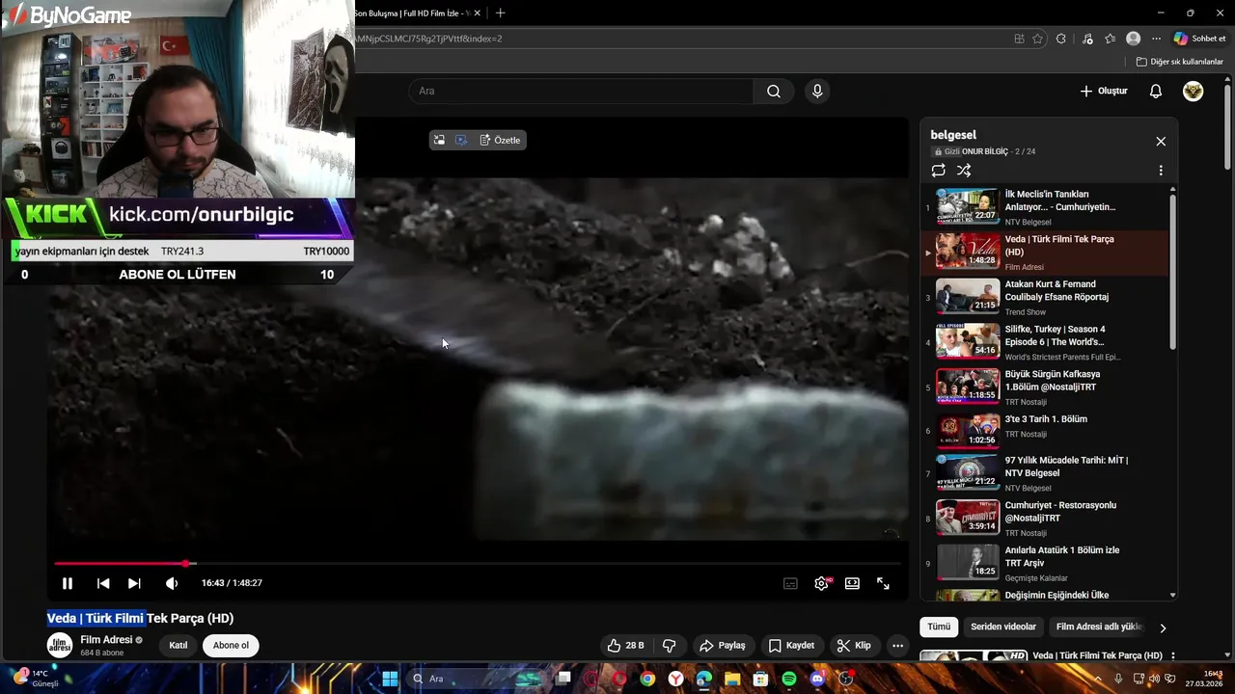Open browser extensions puzzle icon
The width and height of the screenshot is (1235, 694).
tap(1061, 39)
